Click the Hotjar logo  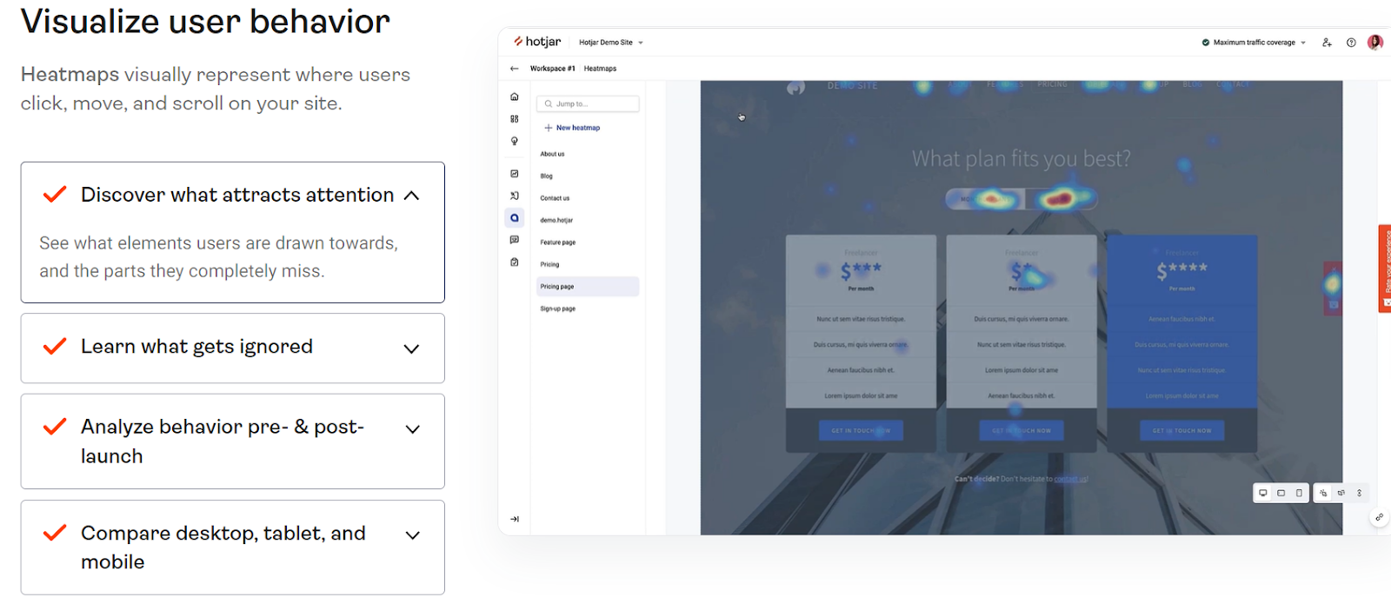pyautogui.click(x=537, y=42)
